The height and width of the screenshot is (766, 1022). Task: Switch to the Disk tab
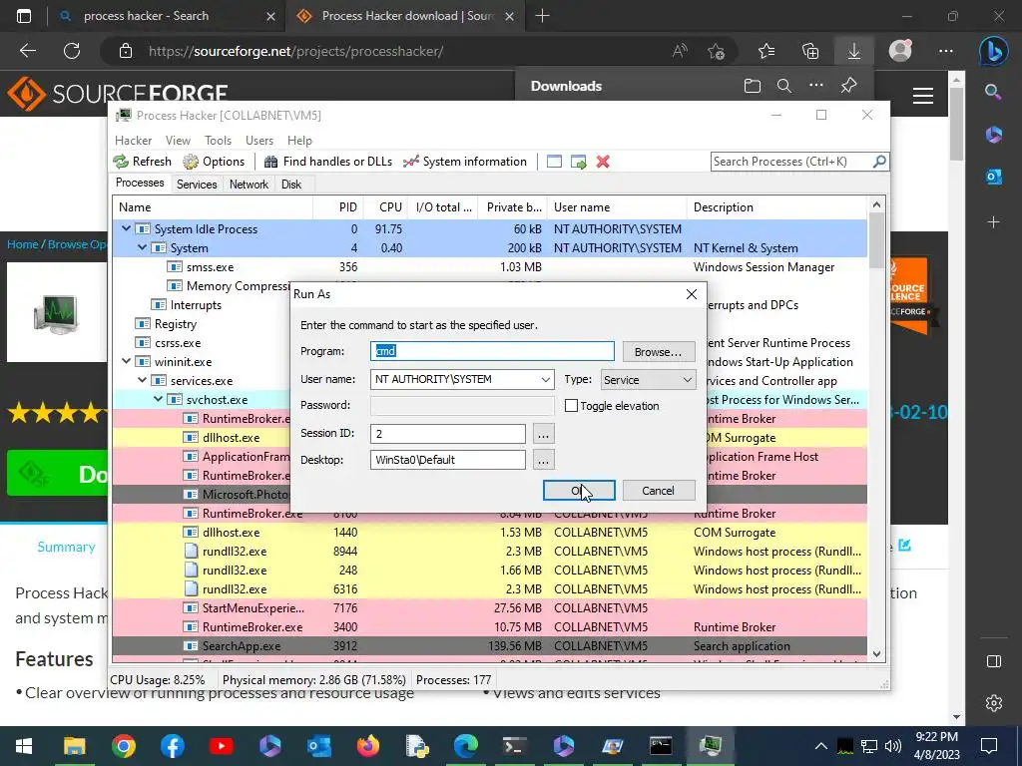coord(291,185)
